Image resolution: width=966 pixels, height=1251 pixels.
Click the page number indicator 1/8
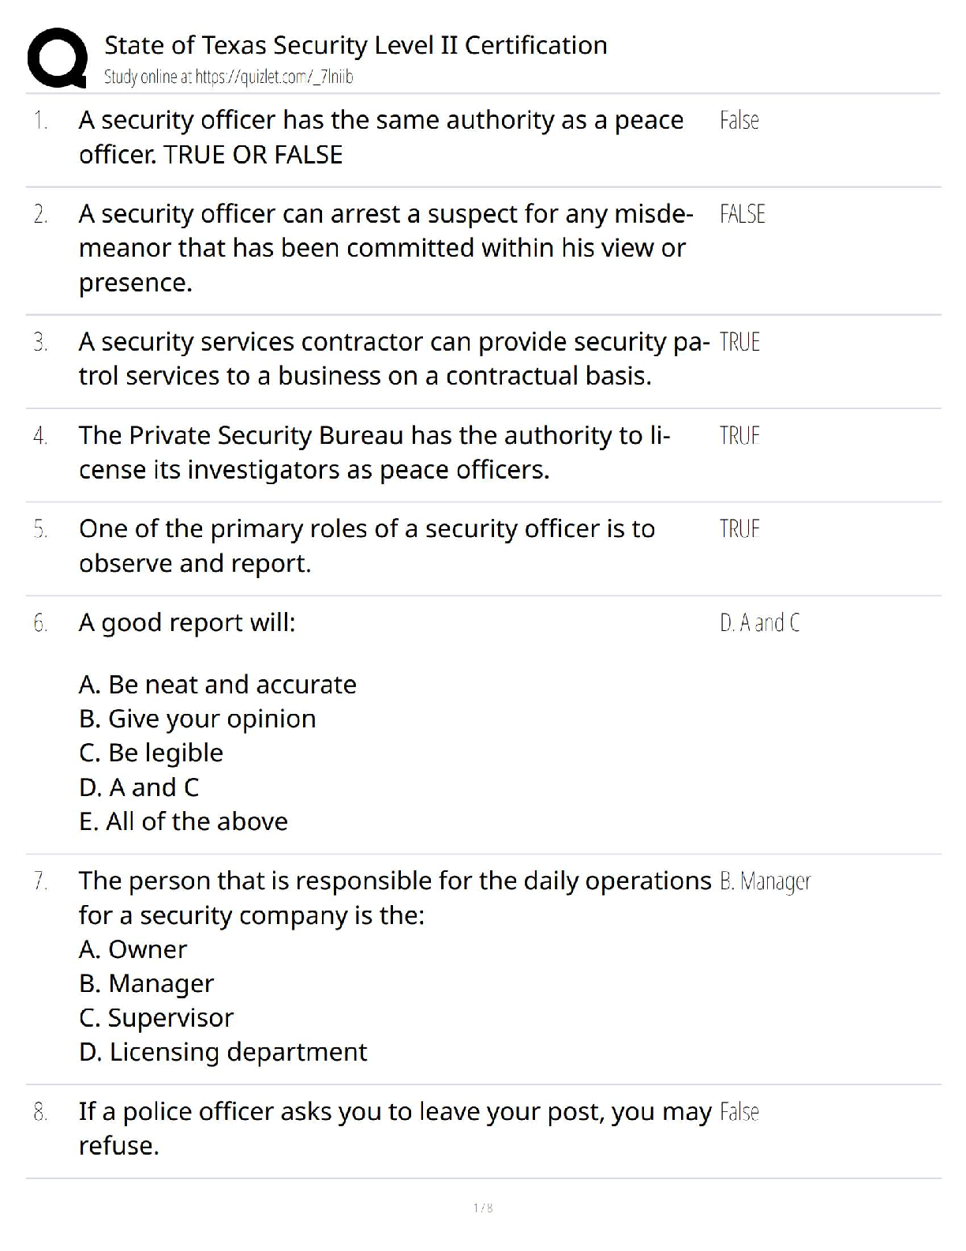(483, 1208)
